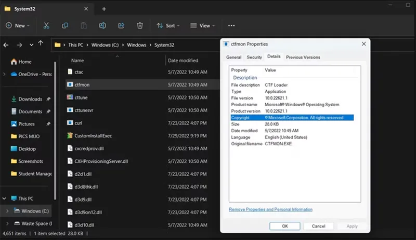Click Remove Properties and Personal Information link
The image size is (416, 240).
[270, 209]
